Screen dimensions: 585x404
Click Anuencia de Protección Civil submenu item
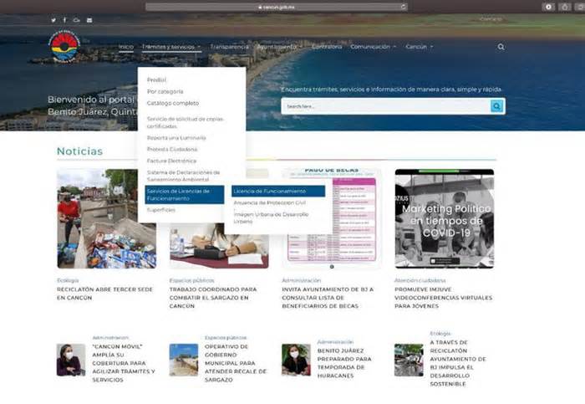tap(270, 202)
